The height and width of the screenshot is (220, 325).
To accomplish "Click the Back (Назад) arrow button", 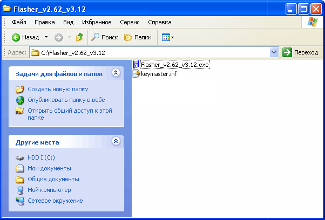I will tap(25, 37).
